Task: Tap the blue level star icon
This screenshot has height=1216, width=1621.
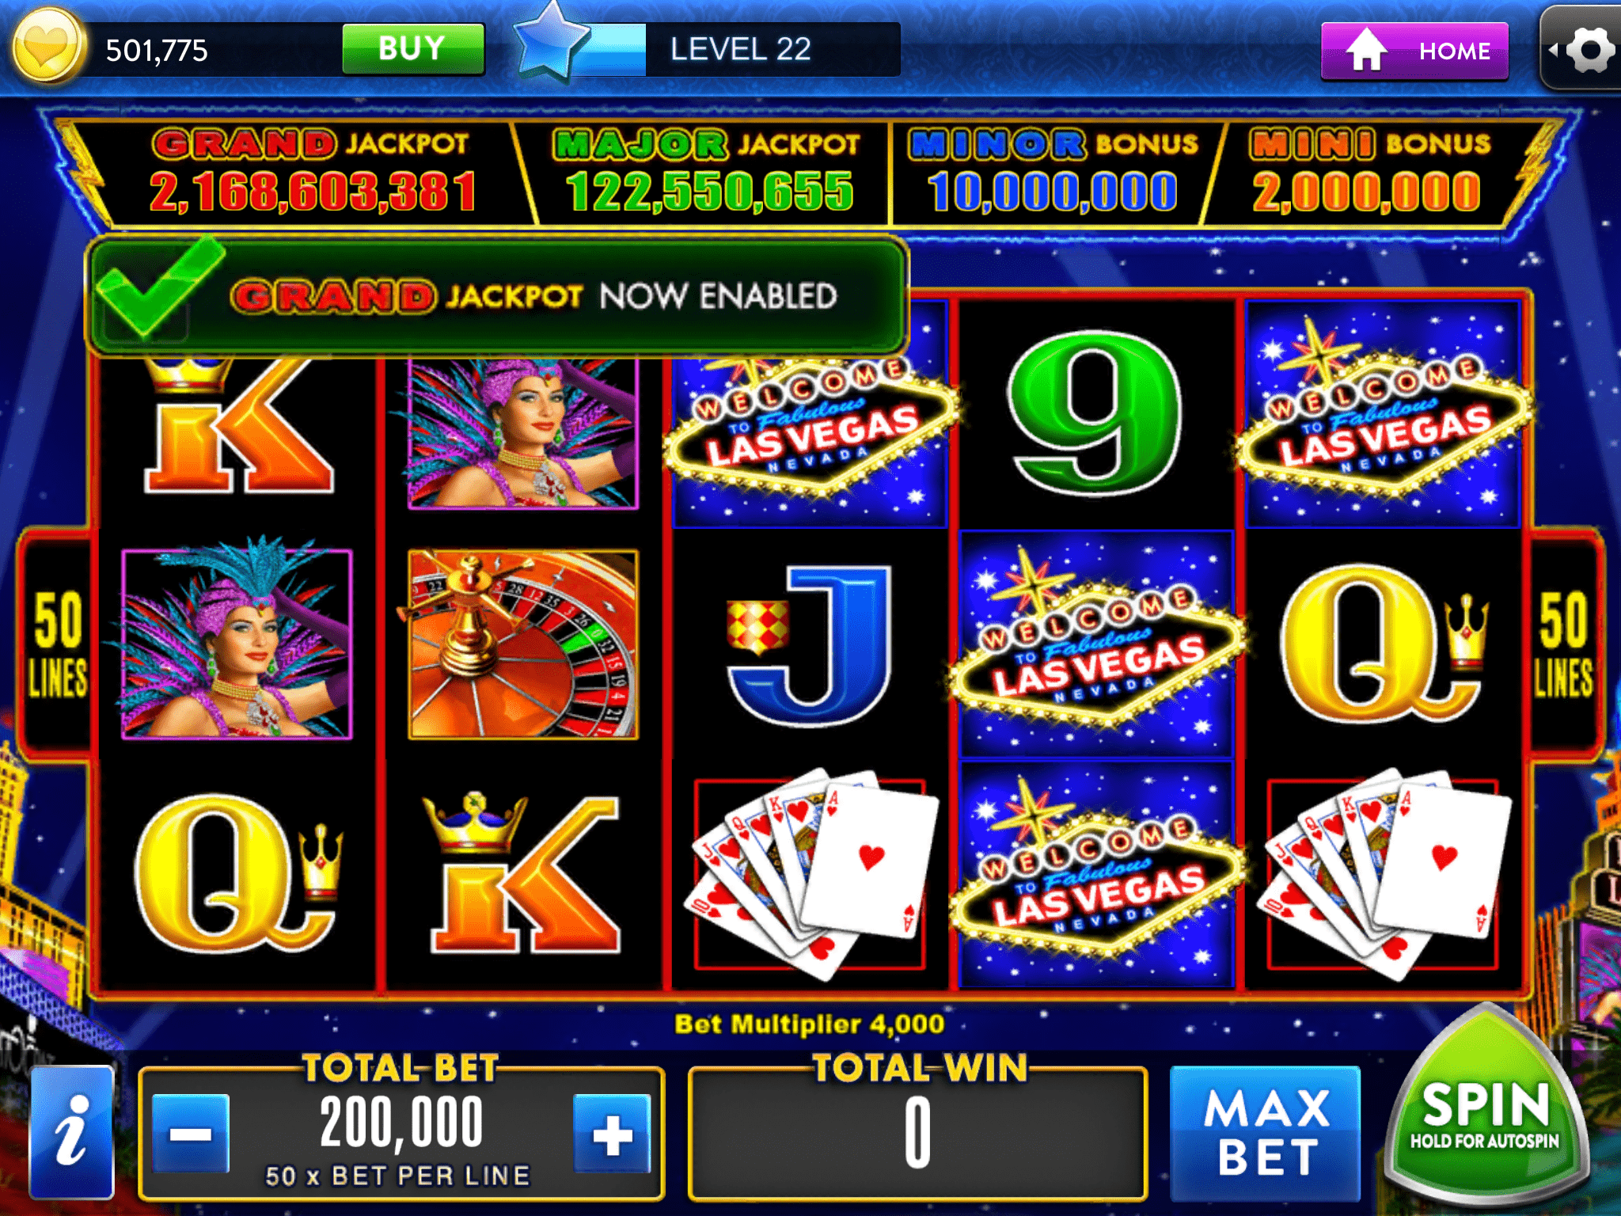Action: tap(551, 41)
